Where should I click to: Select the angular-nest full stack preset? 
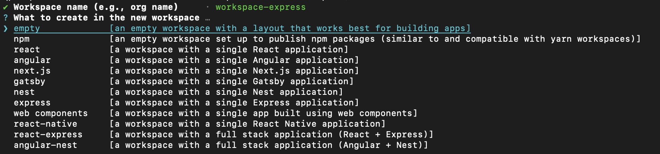[x=45, y=145]
